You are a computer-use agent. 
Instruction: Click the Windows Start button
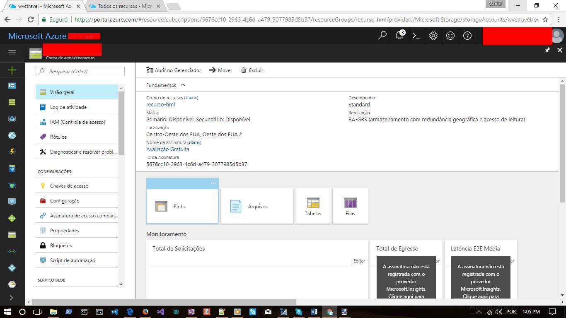8,311
